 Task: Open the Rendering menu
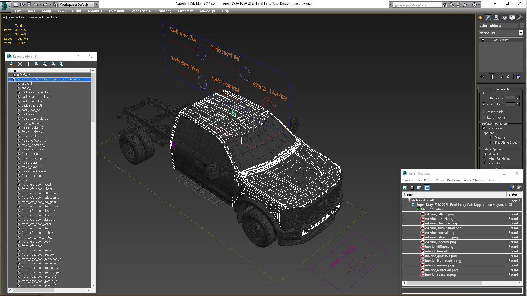point(164,11)
